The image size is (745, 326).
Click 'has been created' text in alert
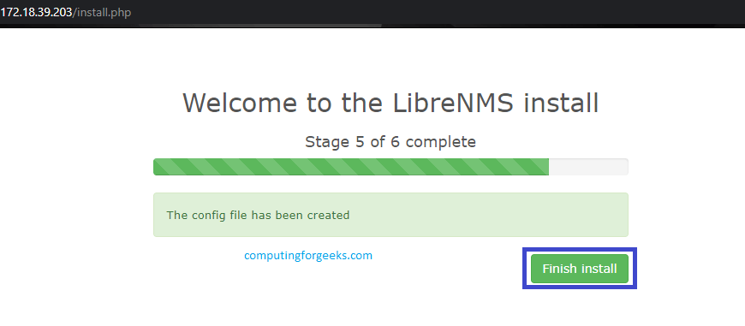click(x=301, y=215)
